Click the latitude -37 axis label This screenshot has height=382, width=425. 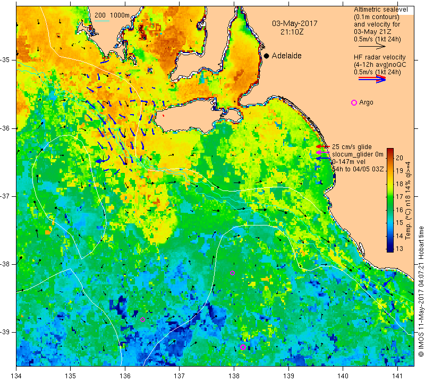[x=5, y=196]
